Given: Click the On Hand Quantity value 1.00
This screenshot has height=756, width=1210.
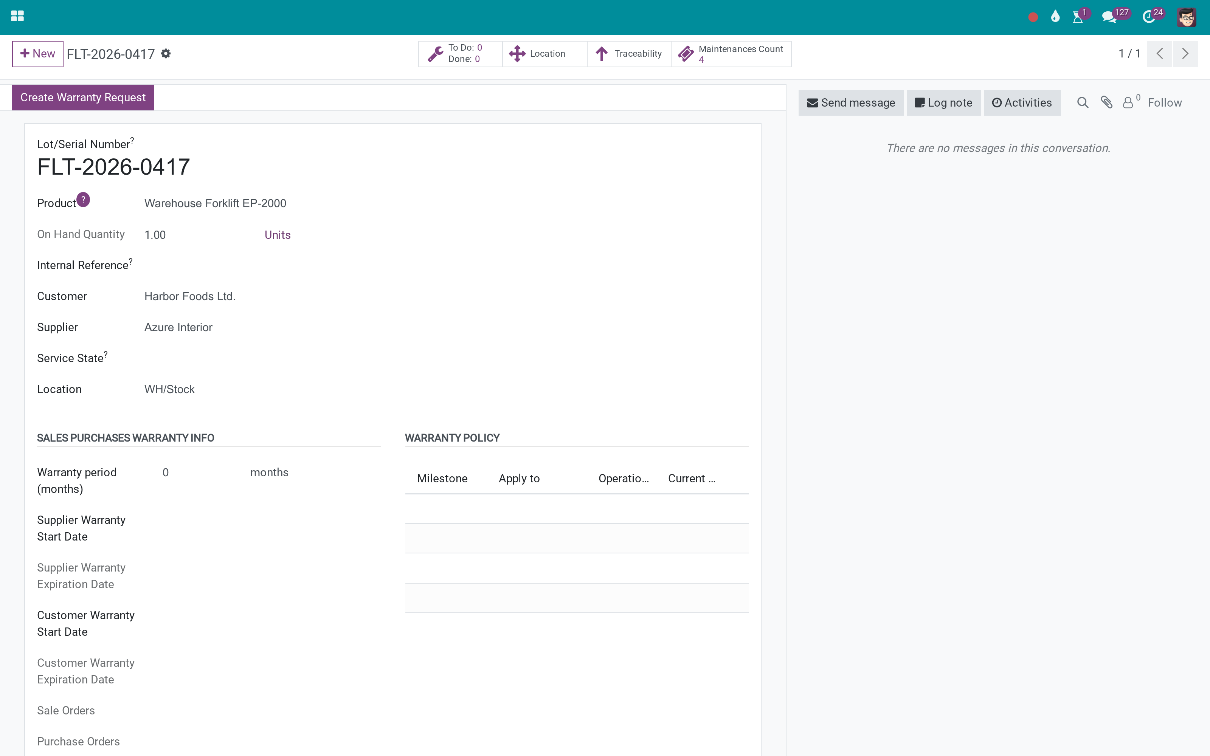Looking at the screenshot, I should 155,235.
